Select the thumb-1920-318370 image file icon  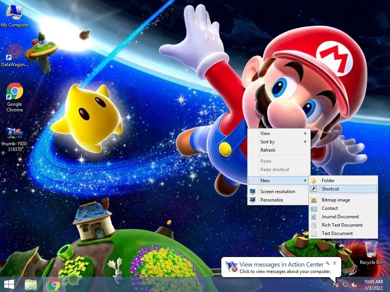coord(15,139)
